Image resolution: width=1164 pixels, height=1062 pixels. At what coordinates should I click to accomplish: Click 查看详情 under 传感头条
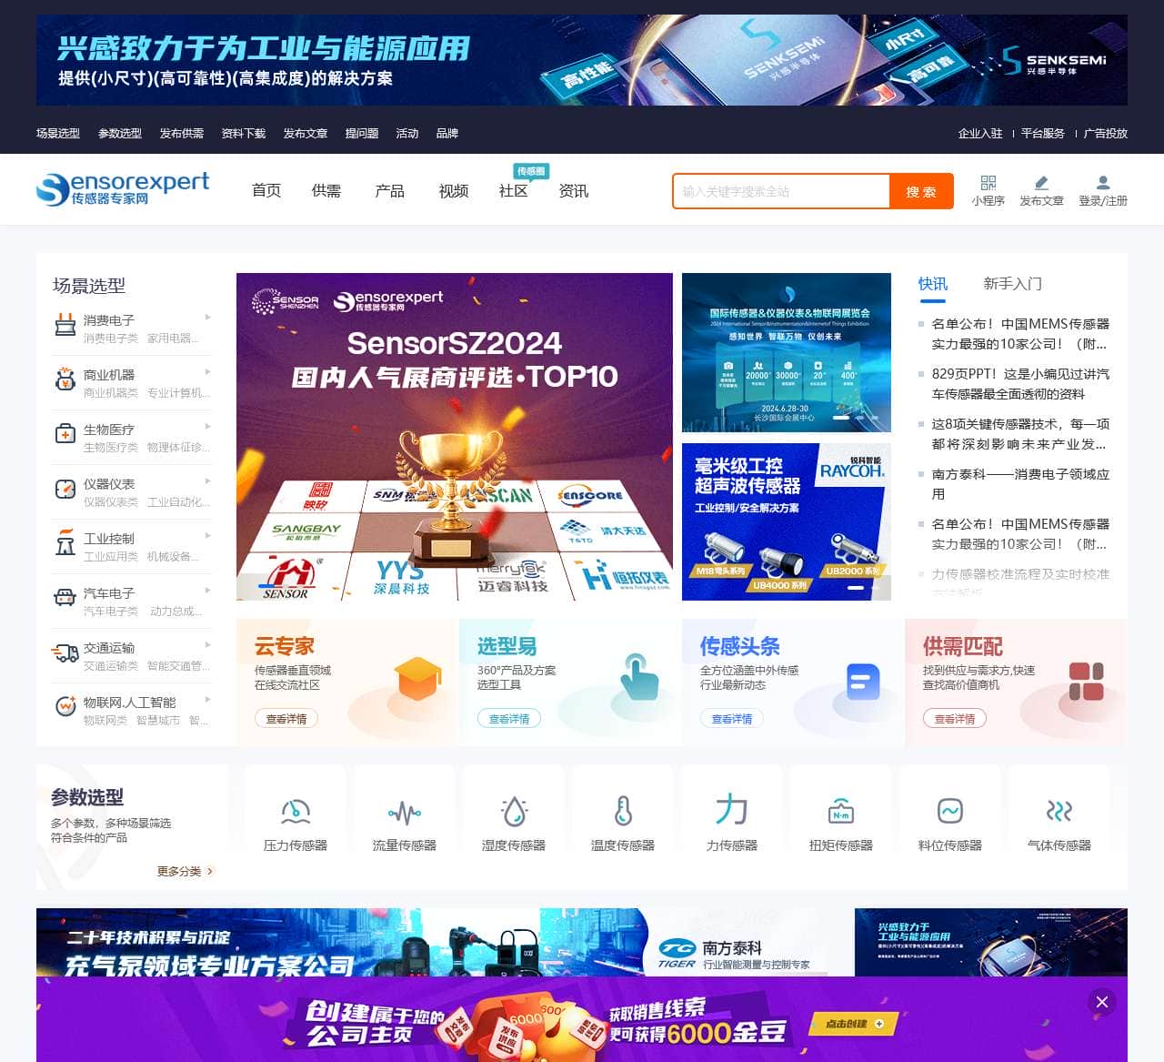[x=732, y=719]
